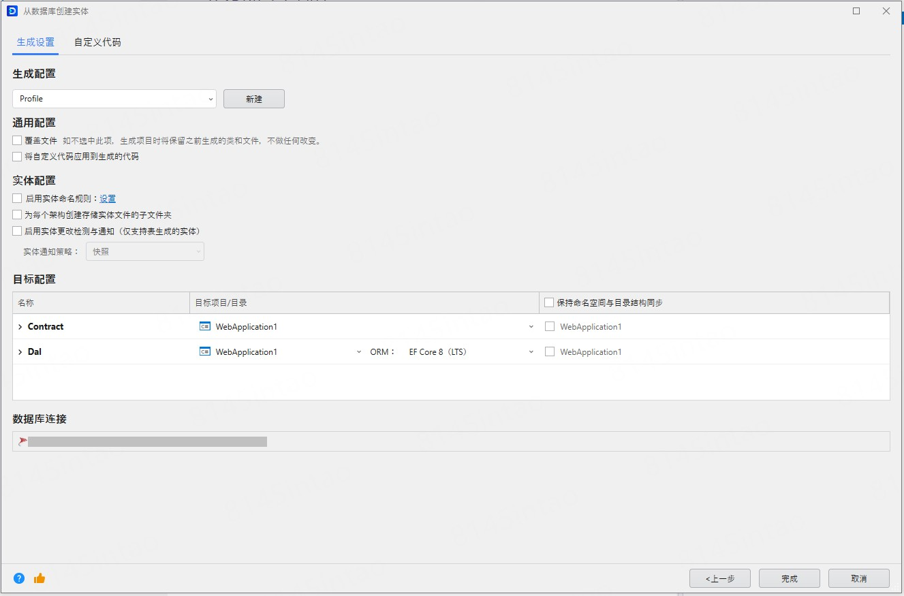Viewport: 904px width, 596px height.
Task: Expand the Dal tree row
Action: pyautogui.click(x=20, y=352)
